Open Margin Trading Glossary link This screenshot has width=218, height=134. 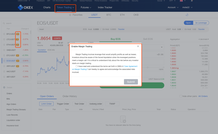click(16, 109)
